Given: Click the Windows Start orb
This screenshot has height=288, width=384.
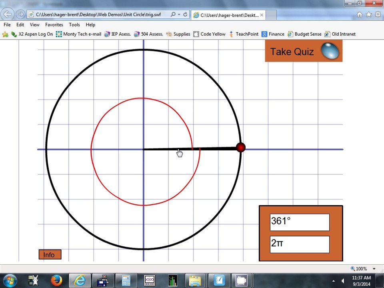Looking at the screenshot, I should (10, 280).
